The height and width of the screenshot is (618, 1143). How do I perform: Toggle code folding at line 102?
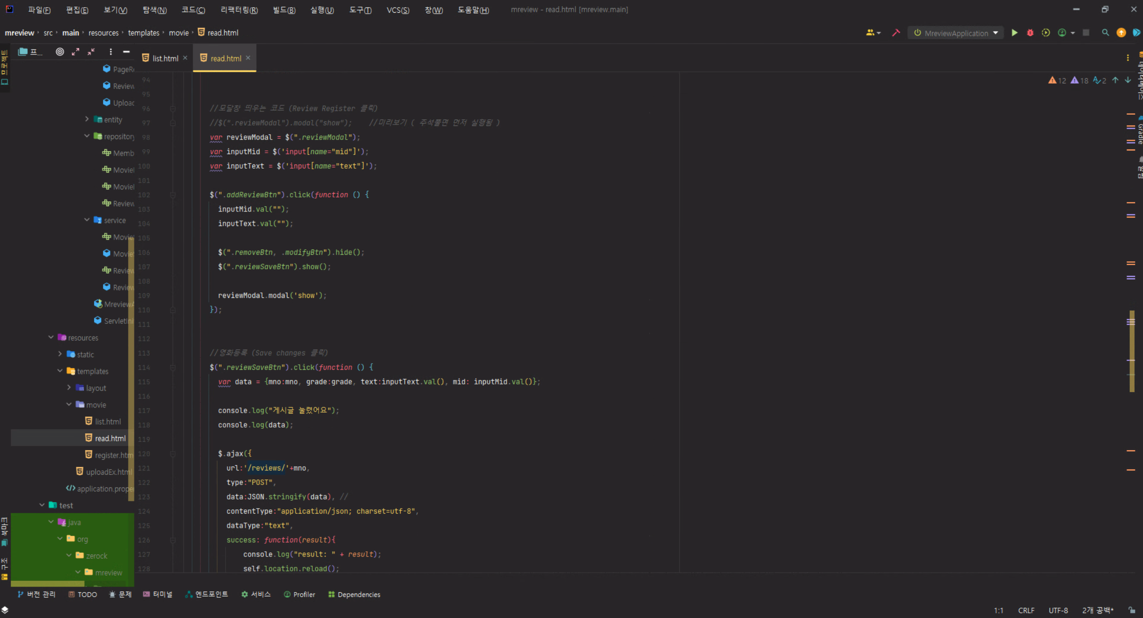(172, 195)
